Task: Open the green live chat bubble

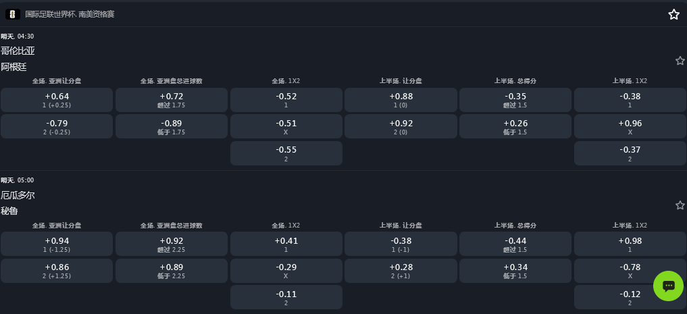Action: pos(668,286)
